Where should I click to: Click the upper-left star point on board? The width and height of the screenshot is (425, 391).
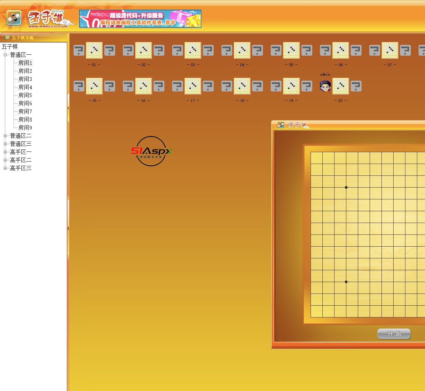click(346, 187)
